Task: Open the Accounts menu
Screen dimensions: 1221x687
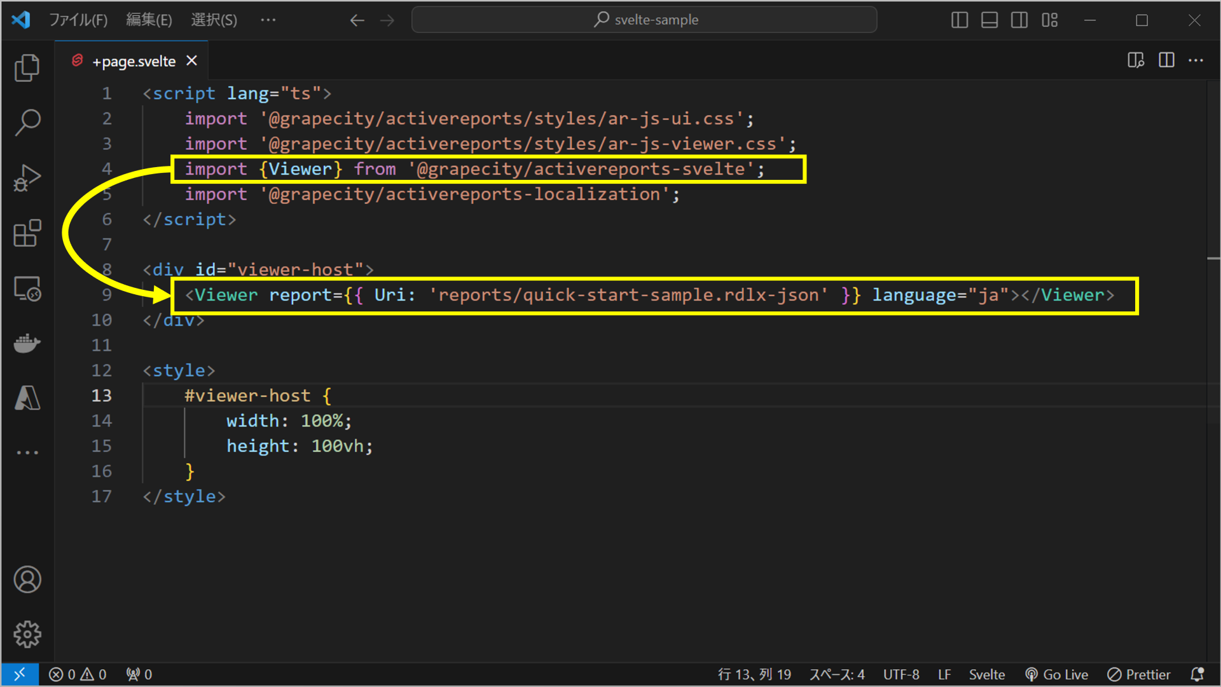Action: (27, 580)
